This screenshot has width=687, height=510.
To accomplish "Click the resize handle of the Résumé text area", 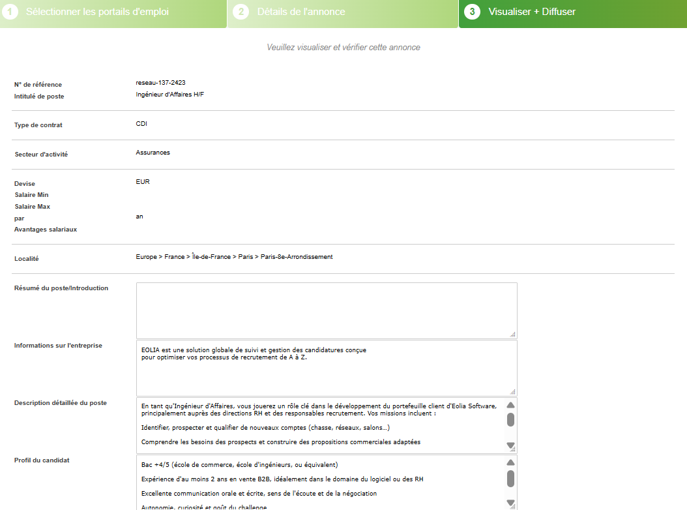I will [512, 334].
